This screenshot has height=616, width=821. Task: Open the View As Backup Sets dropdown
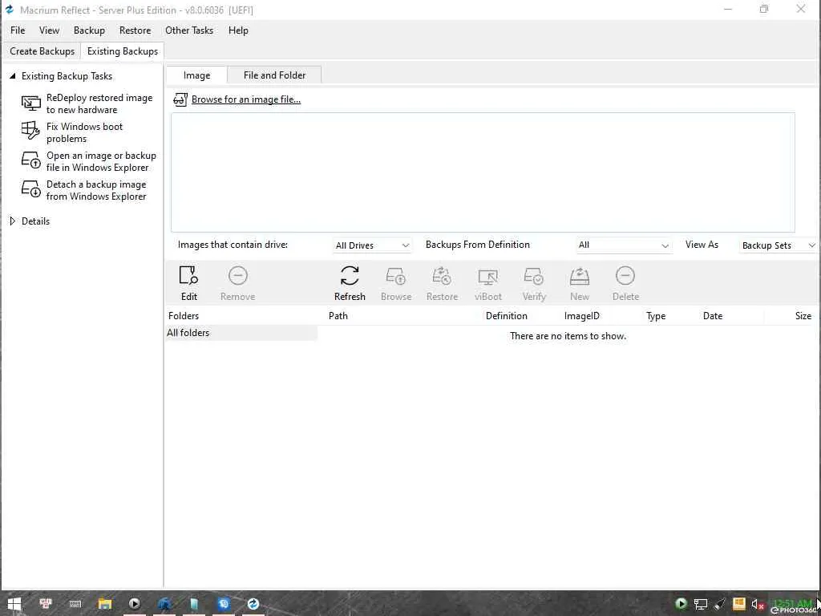point(779,245)
